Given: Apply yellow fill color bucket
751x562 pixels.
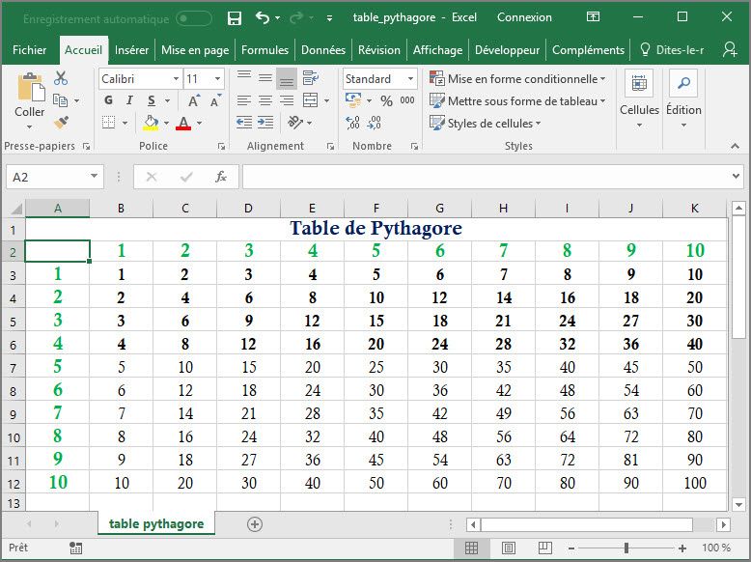Looking at the screenshot, I should [x=151, y=123].
